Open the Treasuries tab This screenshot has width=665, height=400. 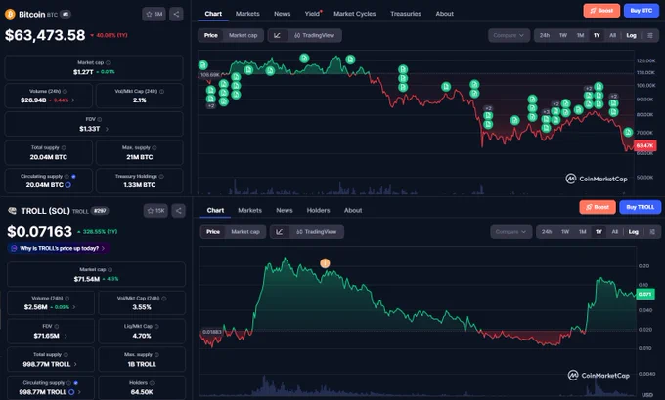pos(406,14)
